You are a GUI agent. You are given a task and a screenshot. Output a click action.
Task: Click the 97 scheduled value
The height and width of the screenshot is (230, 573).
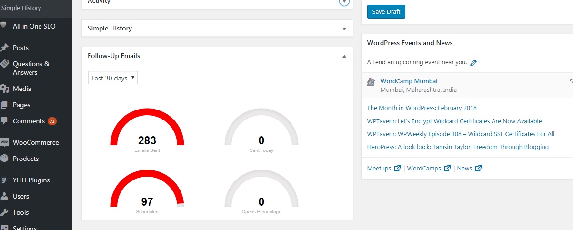[x=147, y=201]
